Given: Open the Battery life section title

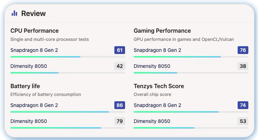Looking at the screenshot, I should coord(25,86).
